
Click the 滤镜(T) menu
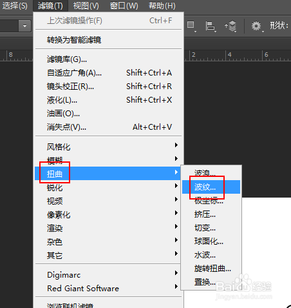[50, 6]
